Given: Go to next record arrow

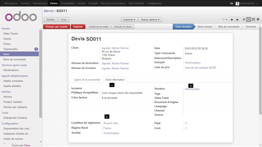Looking at the screenshot, I should [237, 20].
